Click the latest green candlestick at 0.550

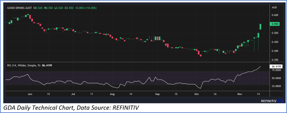[260, 27]
